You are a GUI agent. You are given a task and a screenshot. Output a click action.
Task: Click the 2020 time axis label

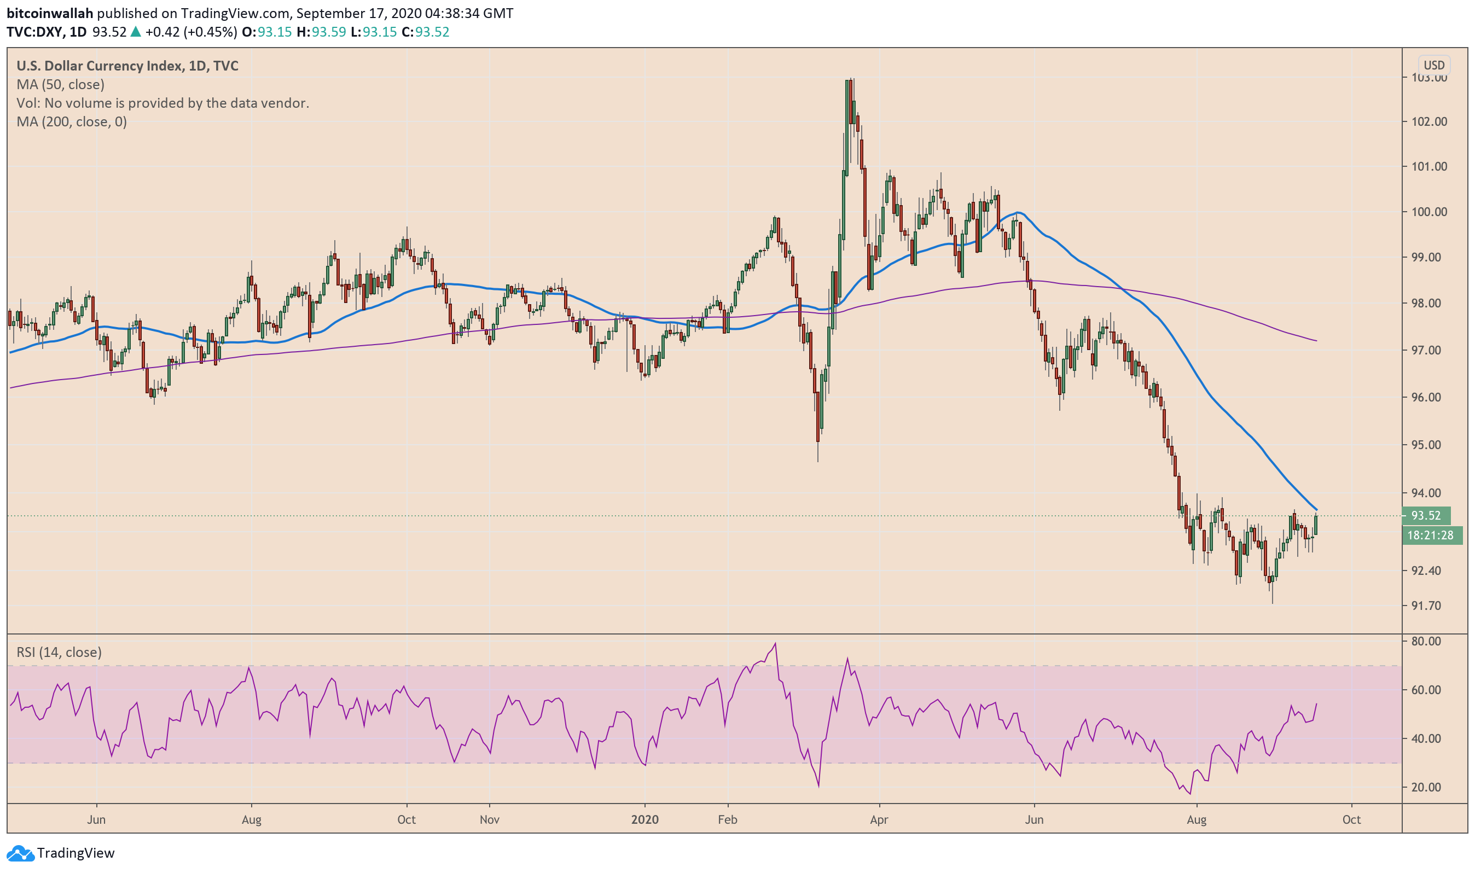(644, 820)
